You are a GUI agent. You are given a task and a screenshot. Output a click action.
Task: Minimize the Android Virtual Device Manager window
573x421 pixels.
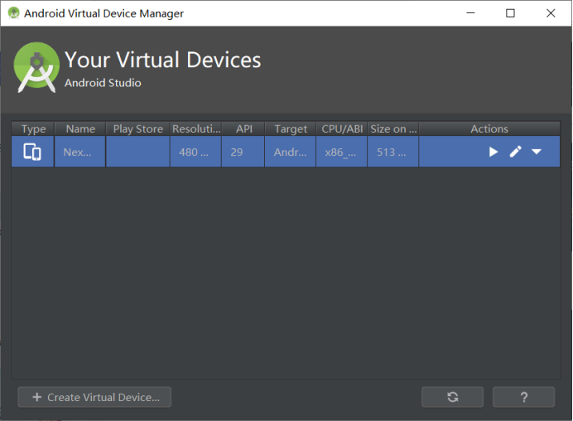(470, 13)
